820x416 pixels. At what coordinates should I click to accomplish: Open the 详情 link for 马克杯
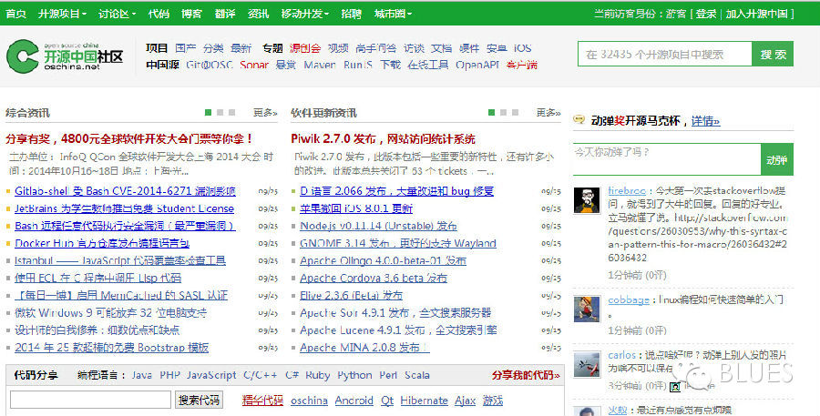705,121
